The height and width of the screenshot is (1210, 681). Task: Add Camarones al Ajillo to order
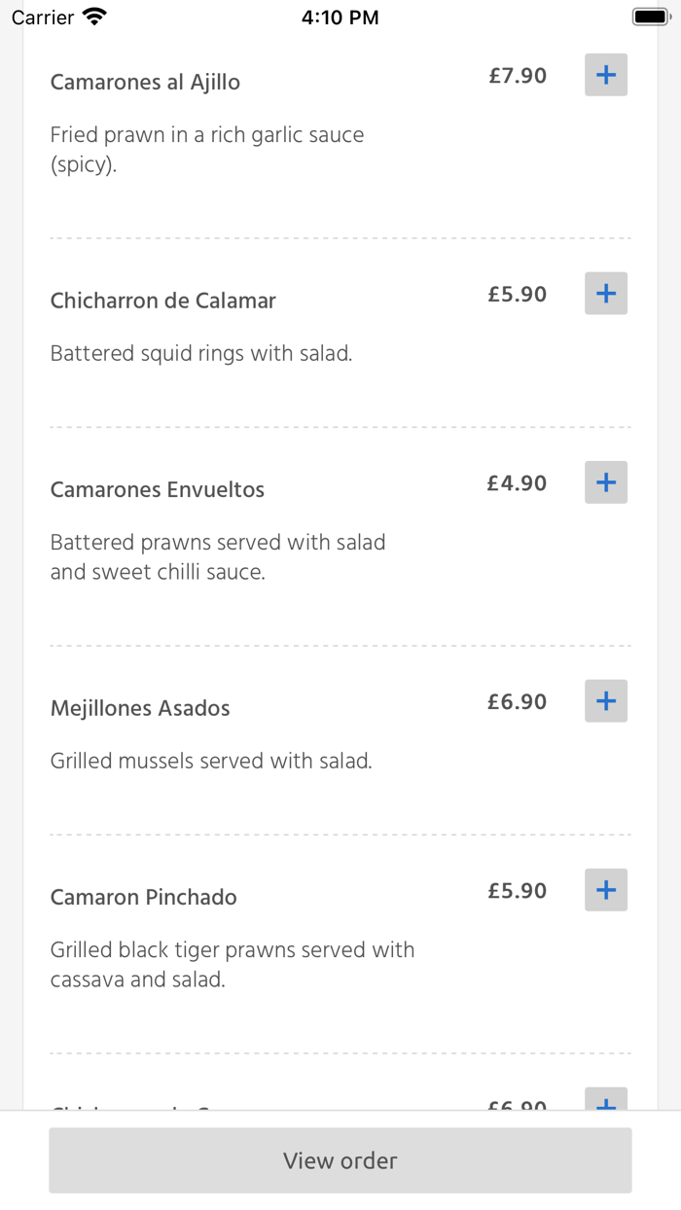pyautogui.click(x=606, y=75)
